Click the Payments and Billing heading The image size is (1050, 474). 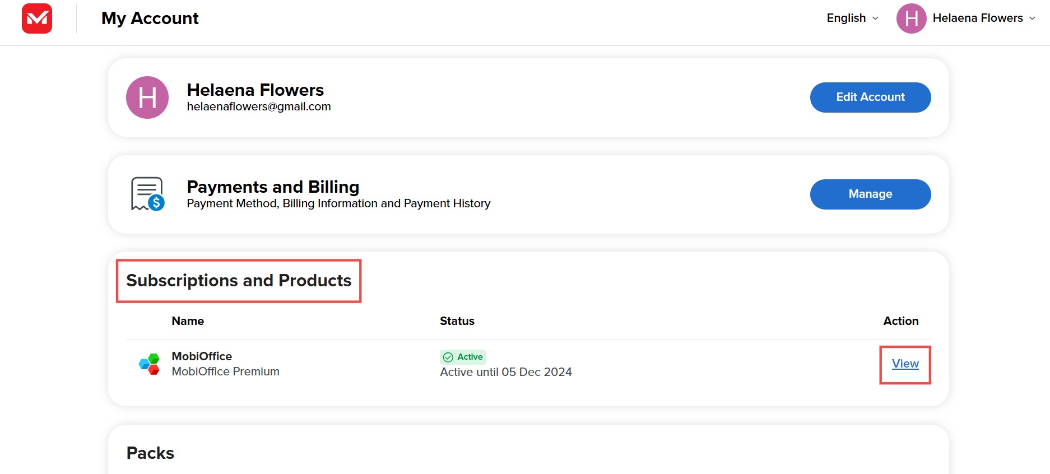(x=273, y=187)
